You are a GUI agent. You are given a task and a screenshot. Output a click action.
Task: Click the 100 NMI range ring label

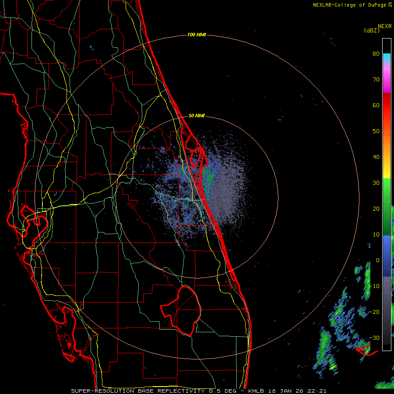(197, 35)
